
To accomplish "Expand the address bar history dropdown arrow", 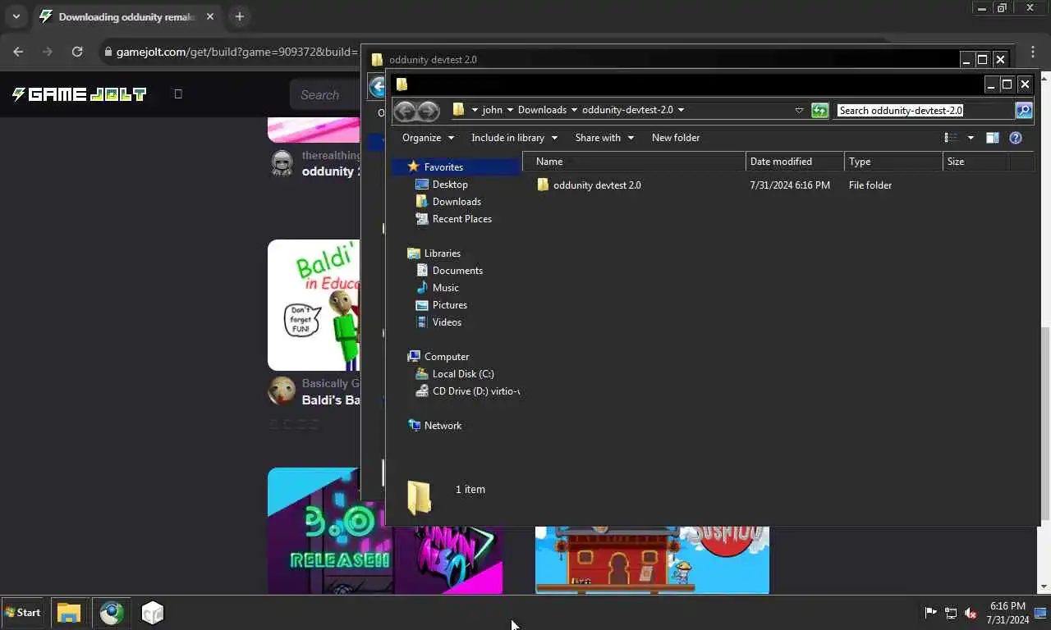I will [799, 111].
